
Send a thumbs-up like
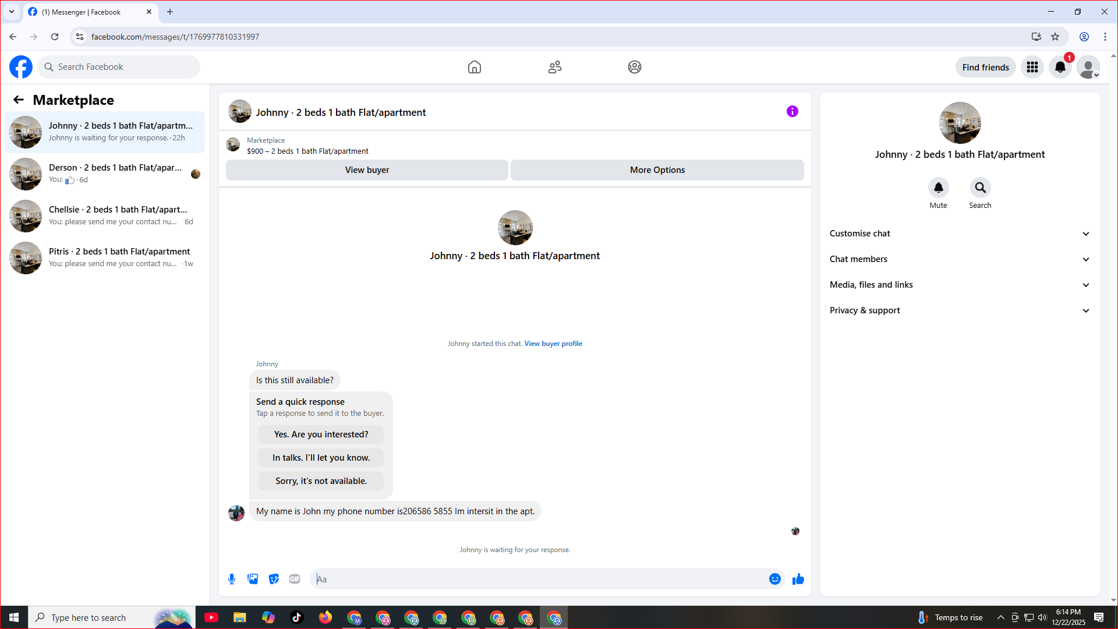point(798,579)
